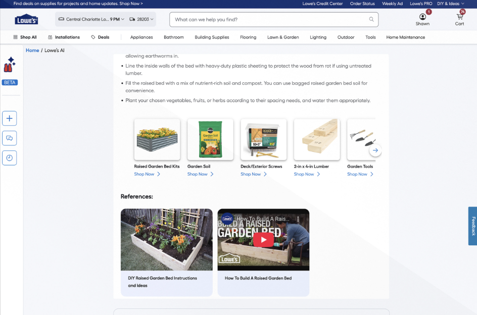The height and width of the screenshot is (315, 477).
Task: Click the Lowe's channel icon on video
Action: pyautogui.click(x=227, y=218)
